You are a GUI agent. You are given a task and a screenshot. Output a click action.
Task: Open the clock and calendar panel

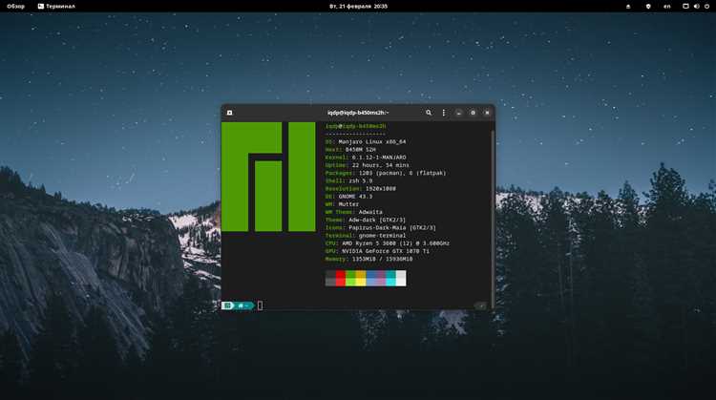point(358,7)
